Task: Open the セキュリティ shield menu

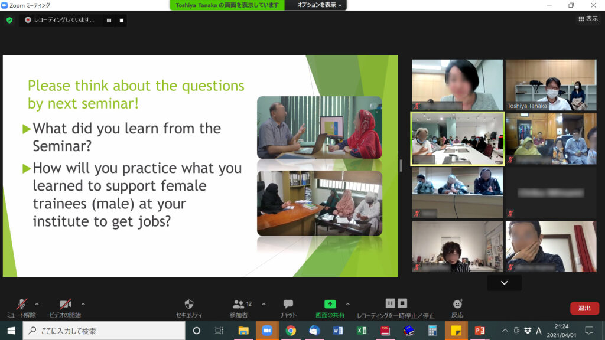Action: [x=189, y=305]
